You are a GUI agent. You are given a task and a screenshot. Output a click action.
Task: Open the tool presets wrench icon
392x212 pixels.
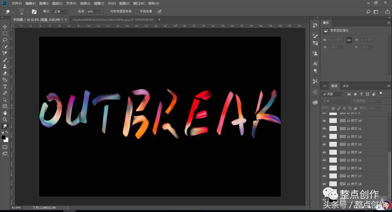pyautogui.click(x=315, y=81)
